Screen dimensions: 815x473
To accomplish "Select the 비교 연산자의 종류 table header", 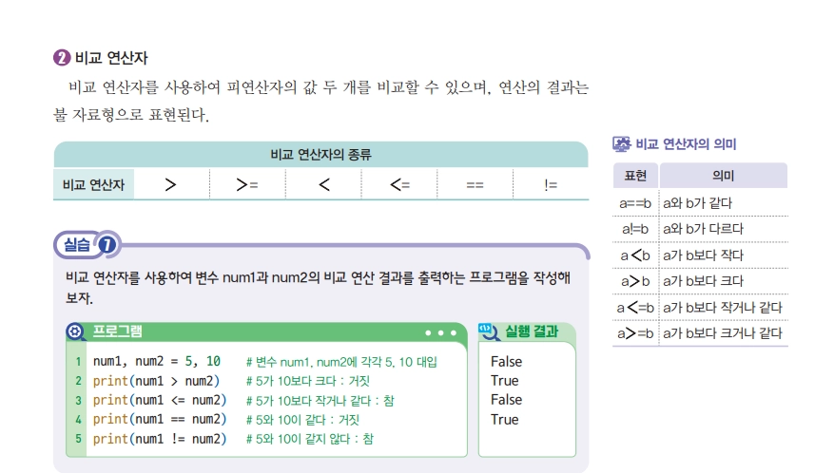I will tap(320, 154).
